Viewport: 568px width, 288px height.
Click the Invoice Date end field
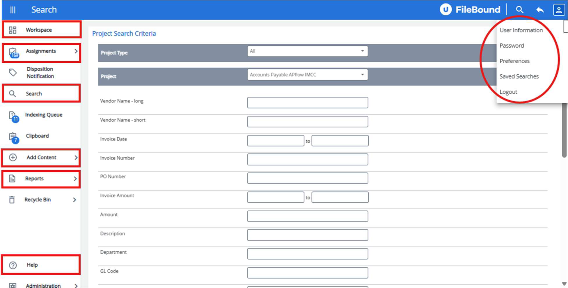click(x=340, y=141)
